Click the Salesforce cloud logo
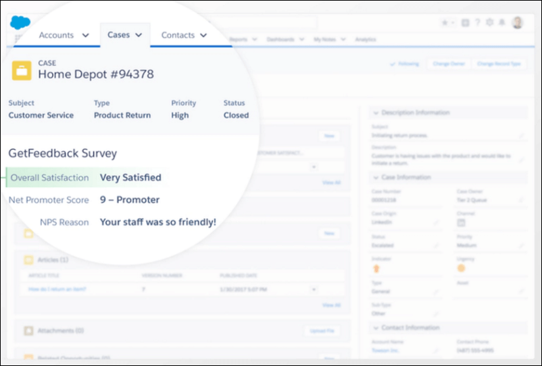 tap(20, 22)
